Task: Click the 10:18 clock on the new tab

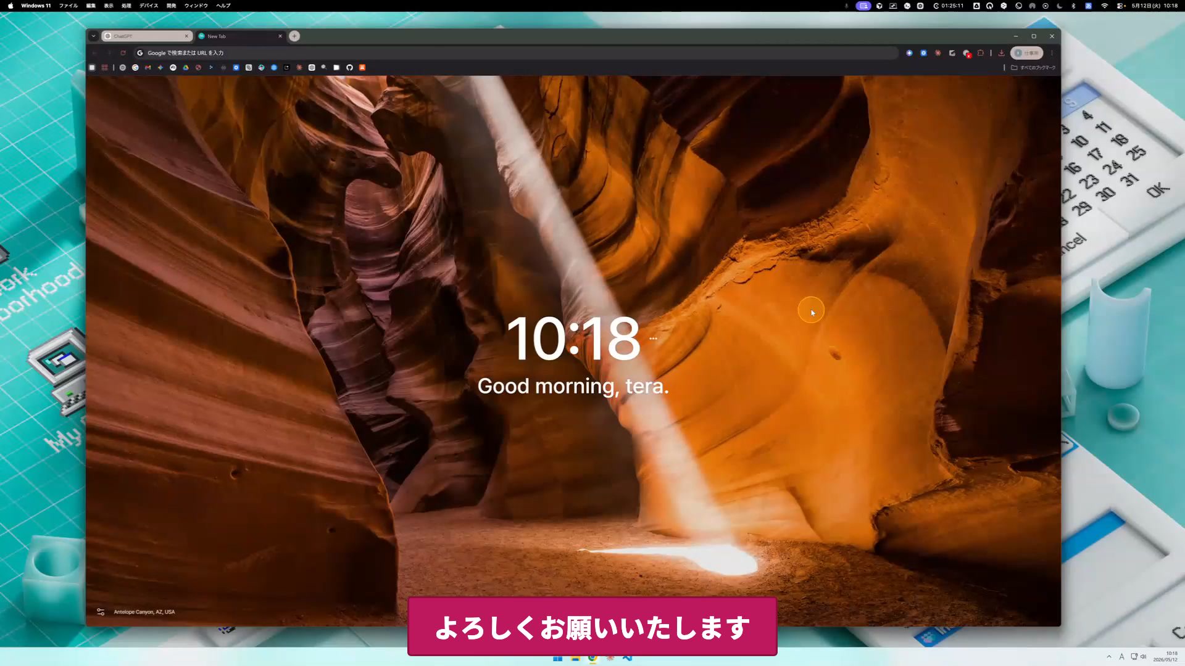Action: click(x=573, y=339)
